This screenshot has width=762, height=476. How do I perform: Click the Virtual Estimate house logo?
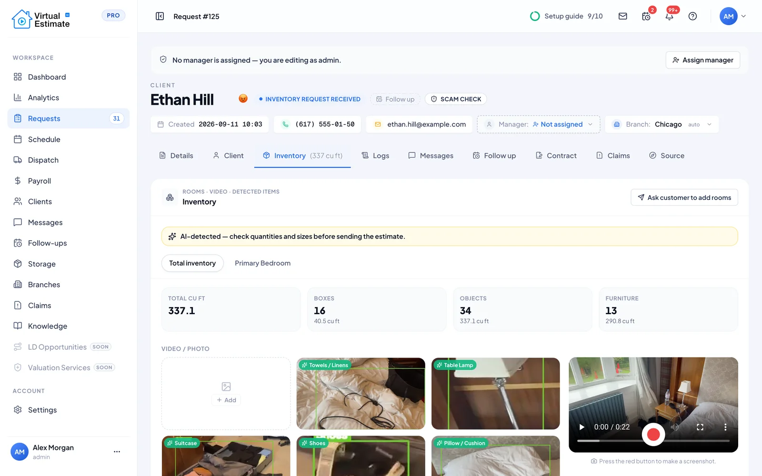tap(21, 20)
